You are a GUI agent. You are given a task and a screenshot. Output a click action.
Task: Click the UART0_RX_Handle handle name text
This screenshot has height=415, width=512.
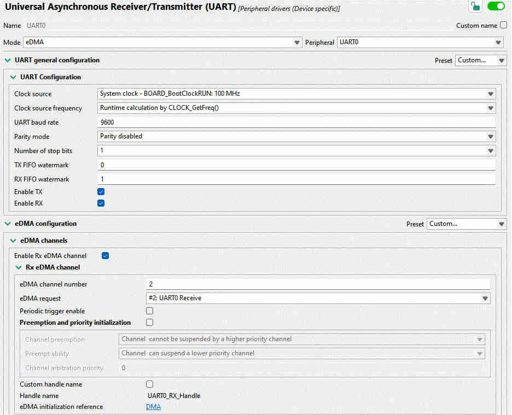pyautogui.click(x=174, y=396)
